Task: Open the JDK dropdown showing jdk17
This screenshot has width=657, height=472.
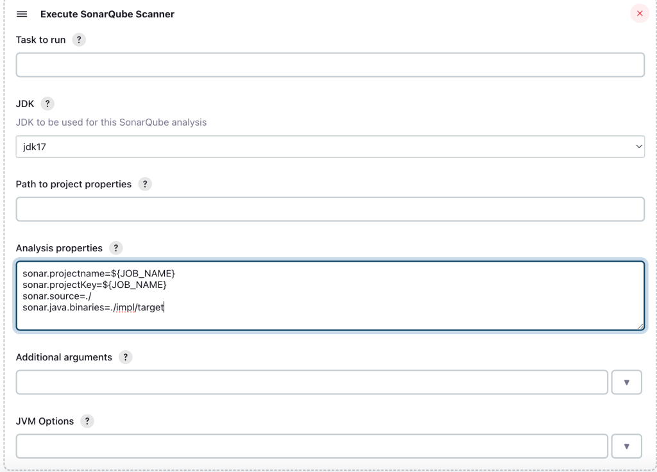Action: 330,147
